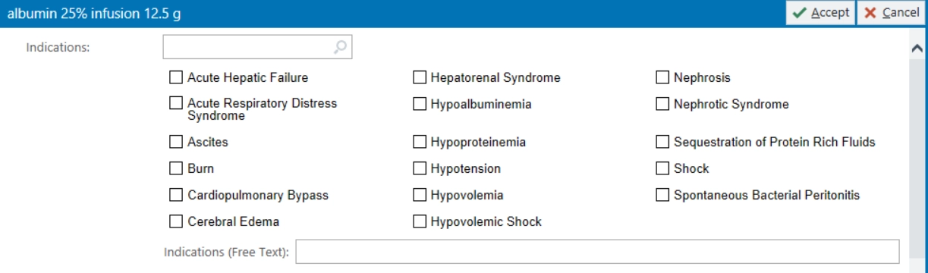This screenshot has height=273, width=928.
Task: Select the Burn indication
Action: (175, 168)
